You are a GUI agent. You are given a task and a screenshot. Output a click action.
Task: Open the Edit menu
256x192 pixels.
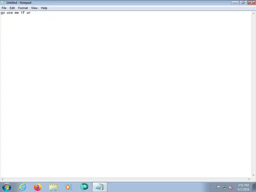12,8
